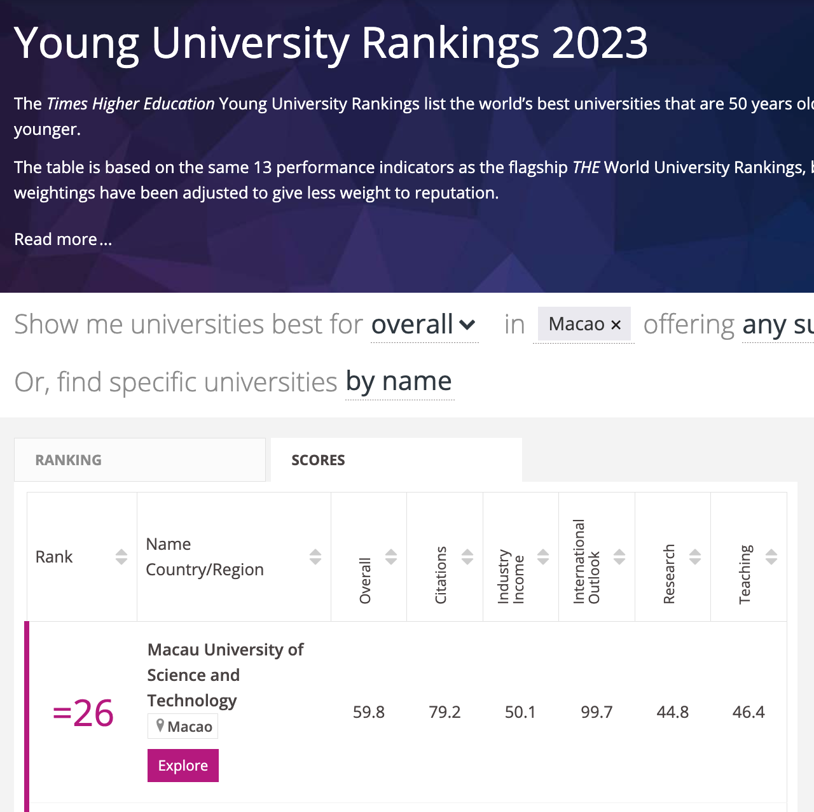Click the Macao country filter field
This screenshot has width=814, height=812.
[584, 325]
